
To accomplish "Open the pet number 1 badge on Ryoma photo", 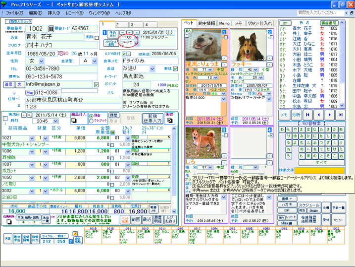I will (x=224, y=32).
